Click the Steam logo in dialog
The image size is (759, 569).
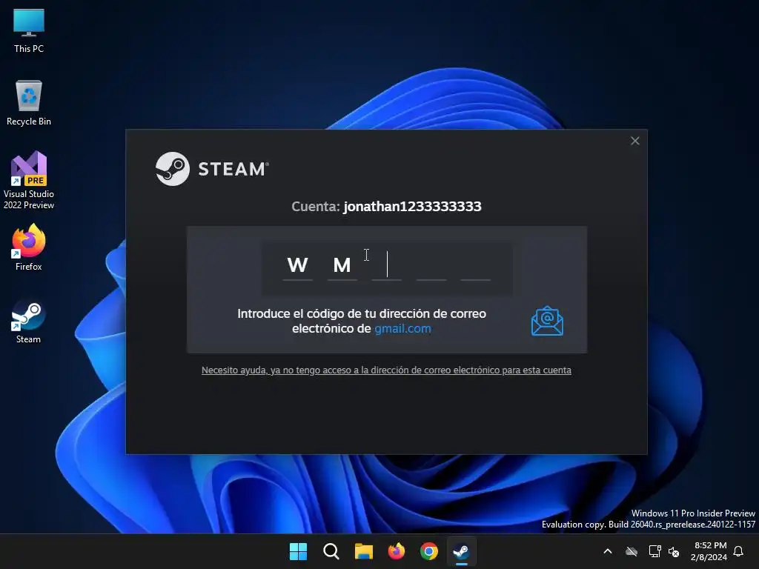(211, 169)
